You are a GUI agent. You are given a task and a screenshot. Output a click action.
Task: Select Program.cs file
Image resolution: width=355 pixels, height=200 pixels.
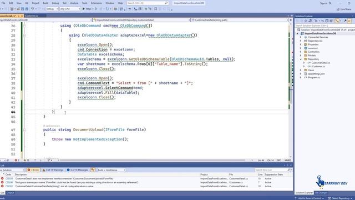coord(314,77)
